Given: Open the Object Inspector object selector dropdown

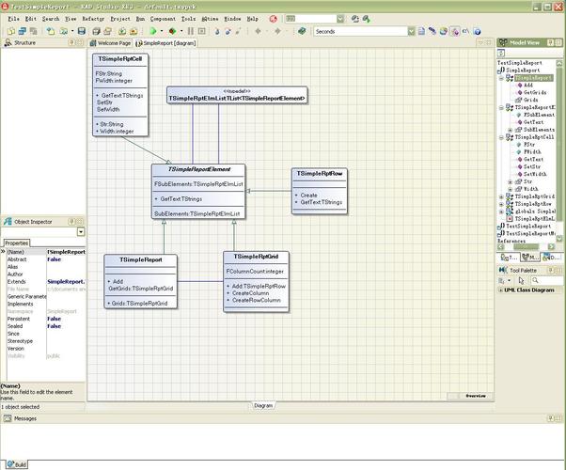Looking at the screenshot, I should (x=81, y=232).
